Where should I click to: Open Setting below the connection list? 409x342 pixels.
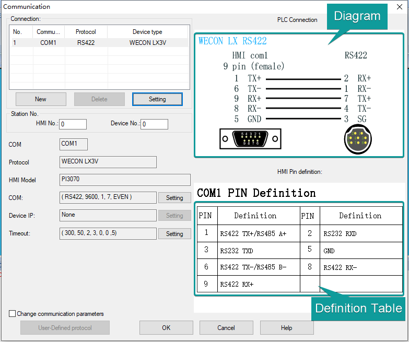click(x=157, y=99)
